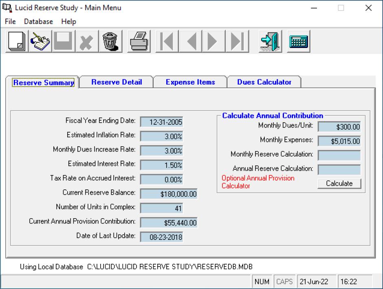
Task: Click the NUM status bar indicator
Action: [x=262, y=282]
